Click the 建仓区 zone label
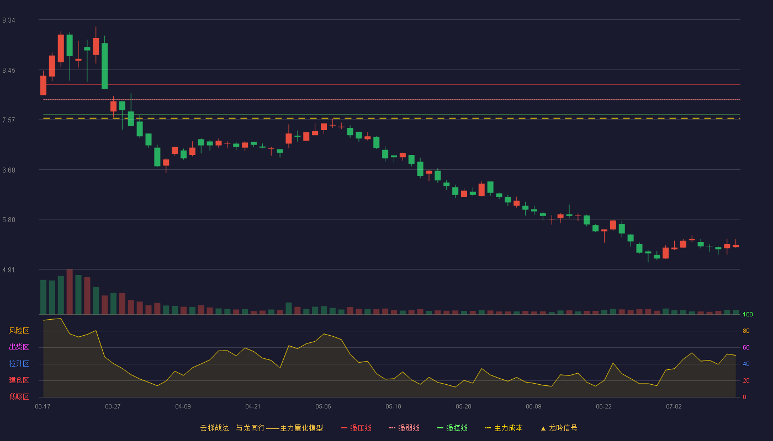 coord(19,380)
